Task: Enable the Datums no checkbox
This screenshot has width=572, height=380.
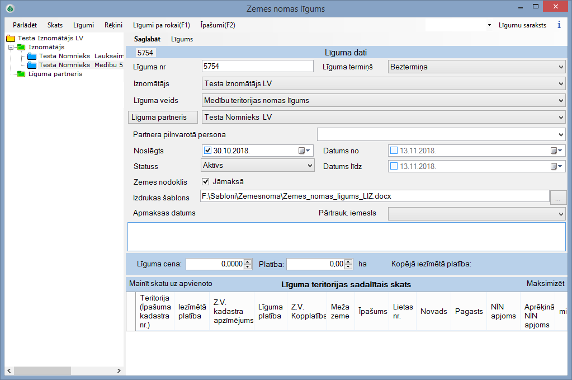Action: [394, 151]
